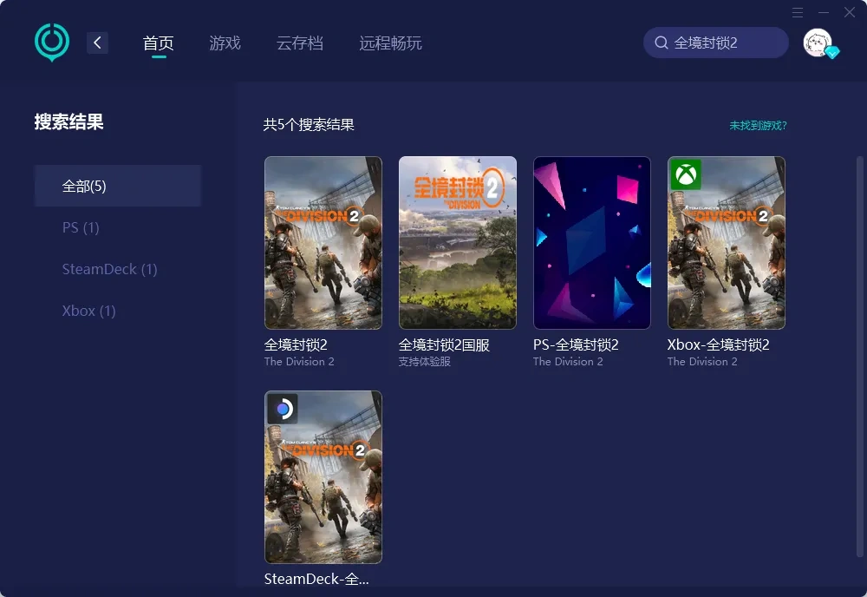The image size is (867, 597).
Task: Click the SteamDeck badge on cover
Action: point(283,409)
